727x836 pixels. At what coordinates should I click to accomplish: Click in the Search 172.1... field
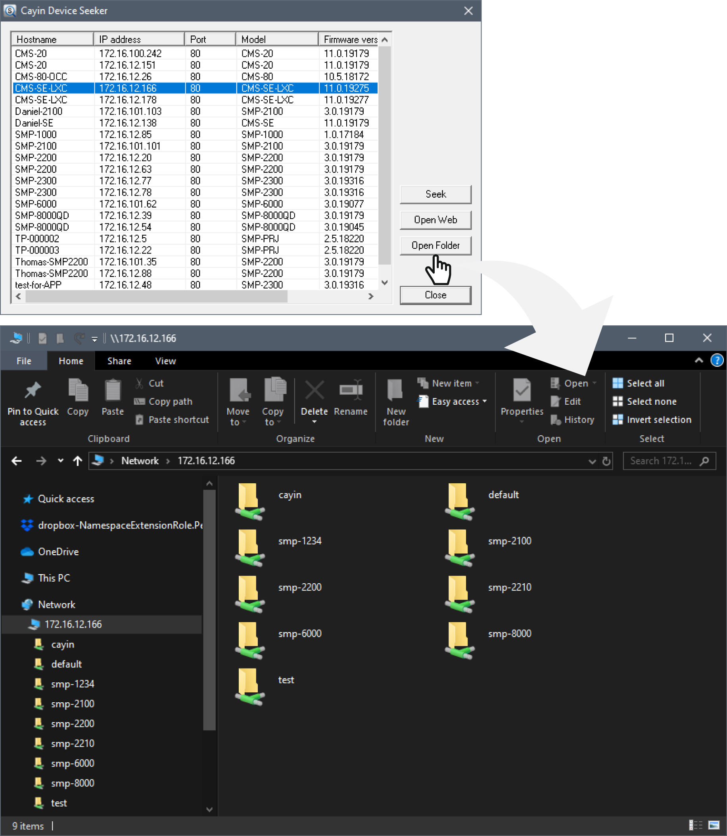click(x=661, y=461)
